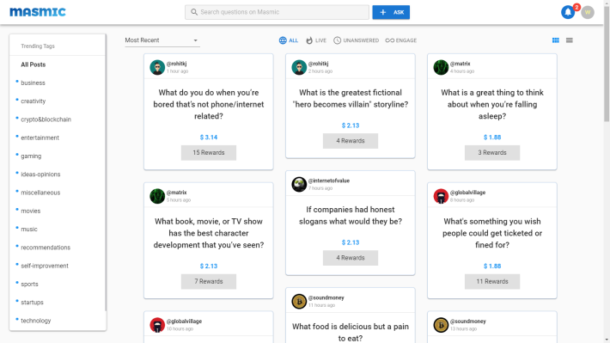The width and height of the screenshot is (610, 343).
Task: Select the technology tag
Action: tap(36, 321)
